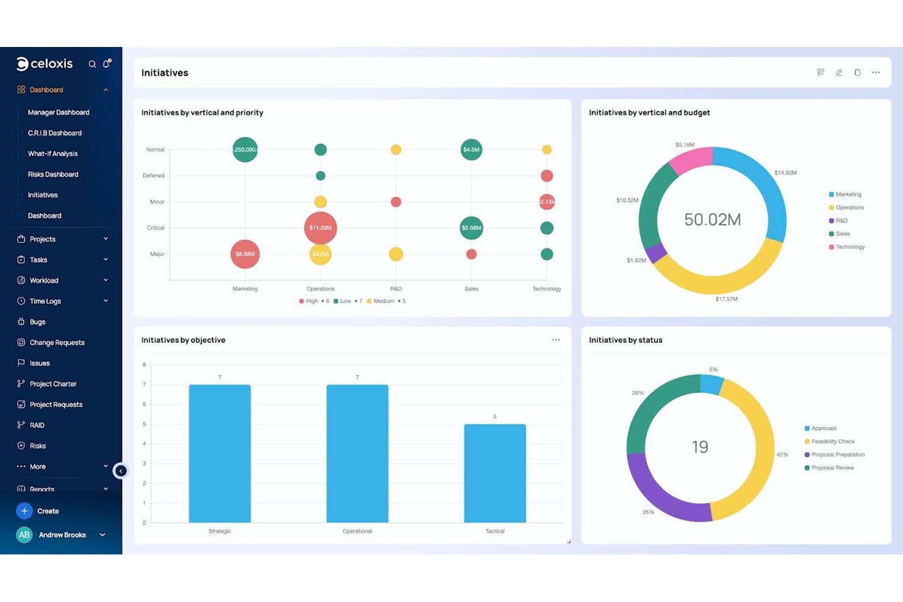Expand the More menu chevron
The image size is (903, 602).
click(106, 467)
